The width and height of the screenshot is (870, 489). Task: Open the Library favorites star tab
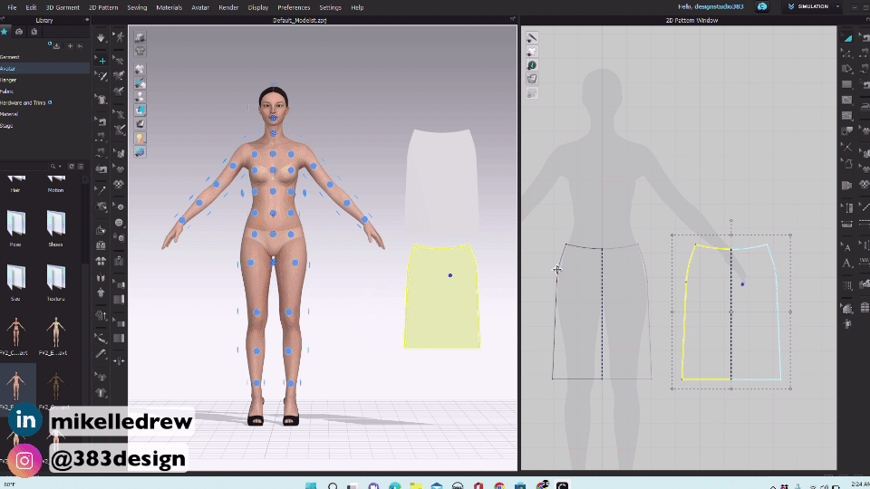(x=5, y=32)
